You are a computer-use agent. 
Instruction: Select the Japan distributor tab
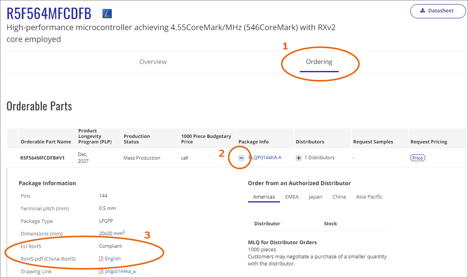[x=316, y=197]
